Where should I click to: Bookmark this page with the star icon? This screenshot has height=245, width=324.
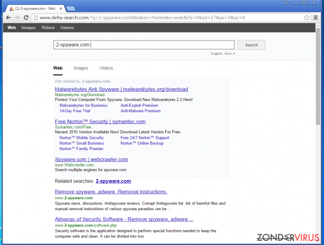(307, 18)
